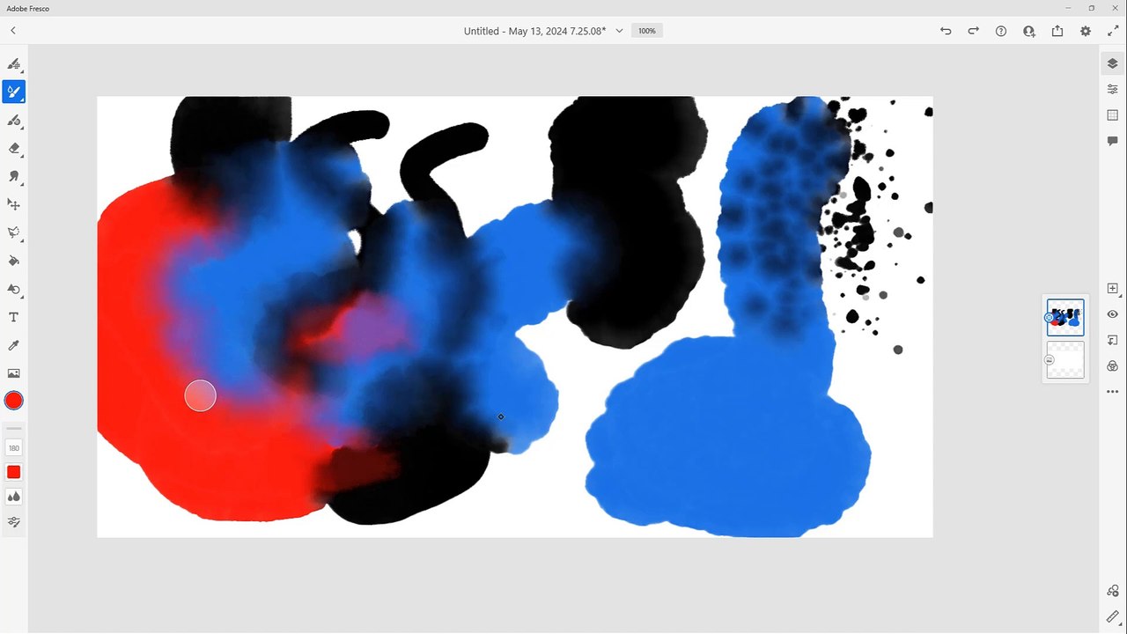Screen dimensions: 1127x634
Task: Select the Smudge tool
Action: (14, 176)
